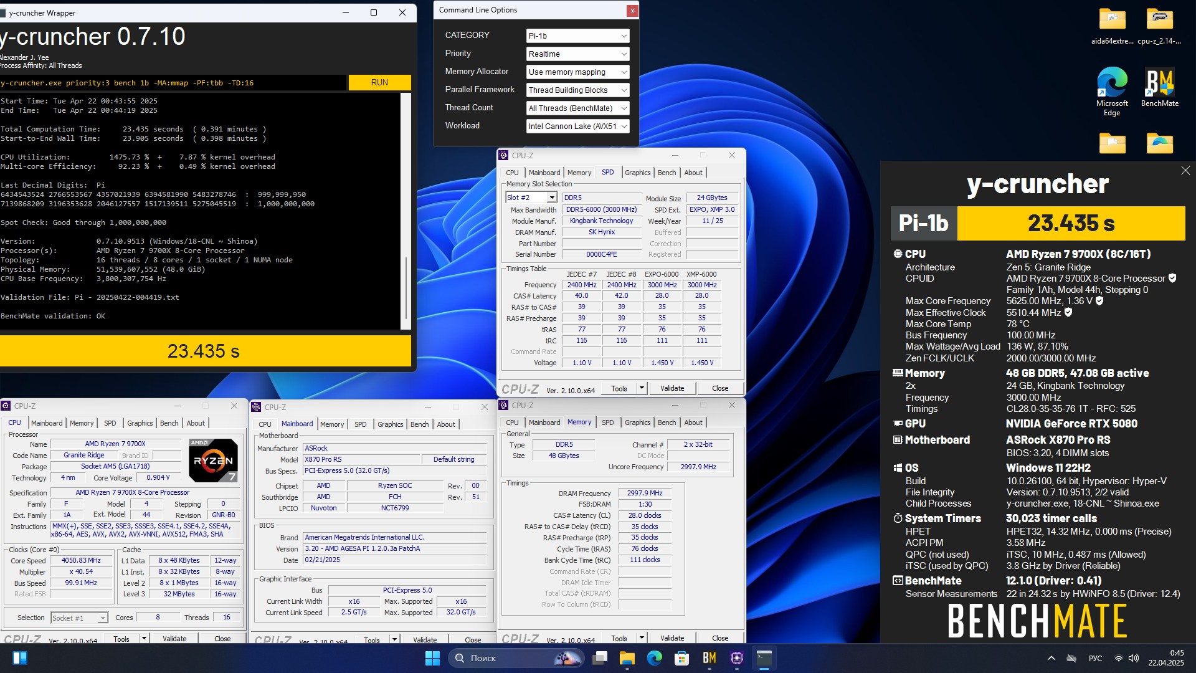
Task: Launch BenchMate desktop shortcut
Action: [1159, 87]
